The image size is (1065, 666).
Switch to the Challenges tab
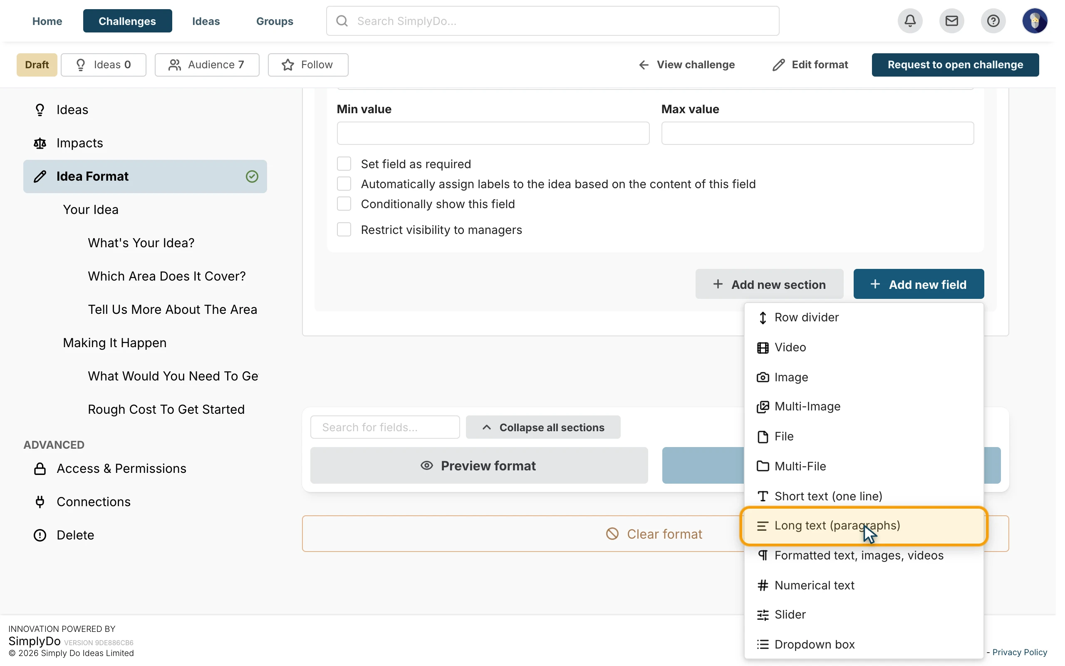point(127,21)
